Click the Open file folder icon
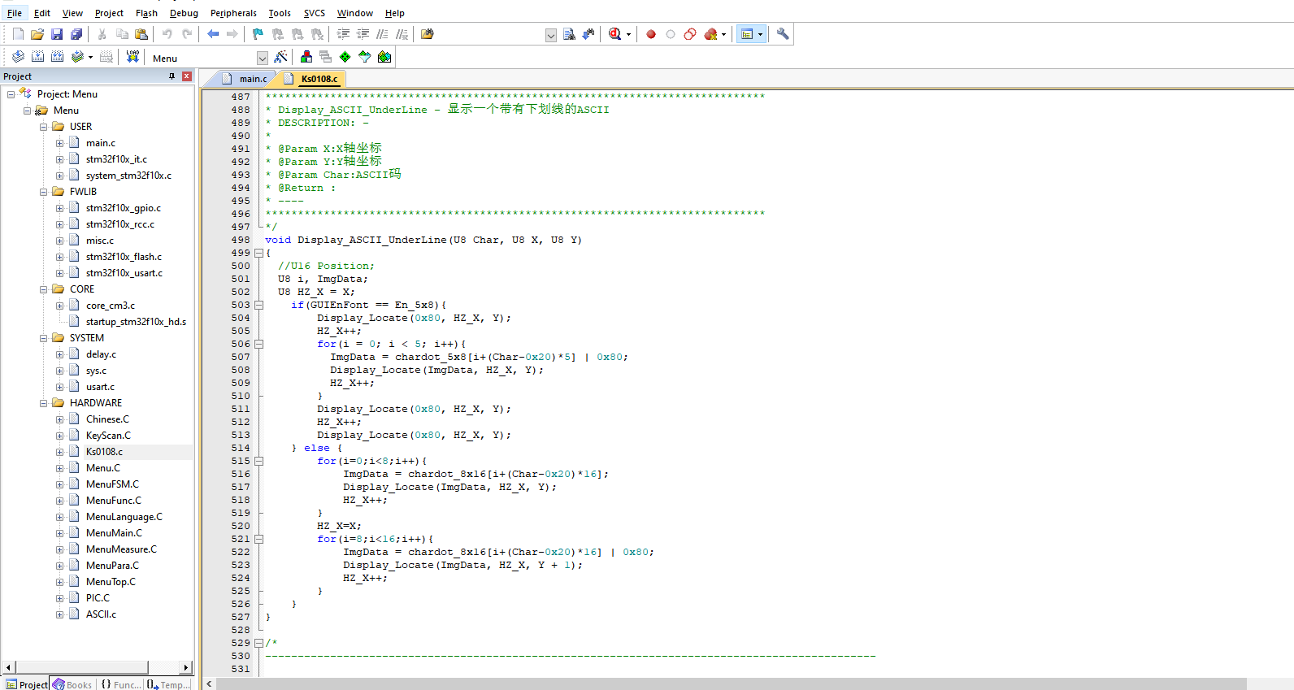This screenshot has width=1294, height=690. pos(37,34)
